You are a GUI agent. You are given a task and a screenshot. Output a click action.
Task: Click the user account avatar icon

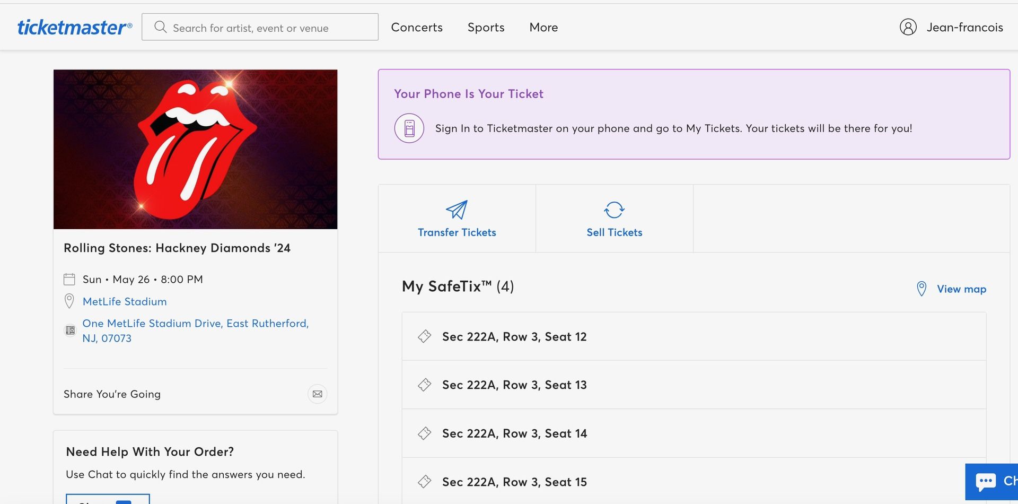tap(908, 27)
